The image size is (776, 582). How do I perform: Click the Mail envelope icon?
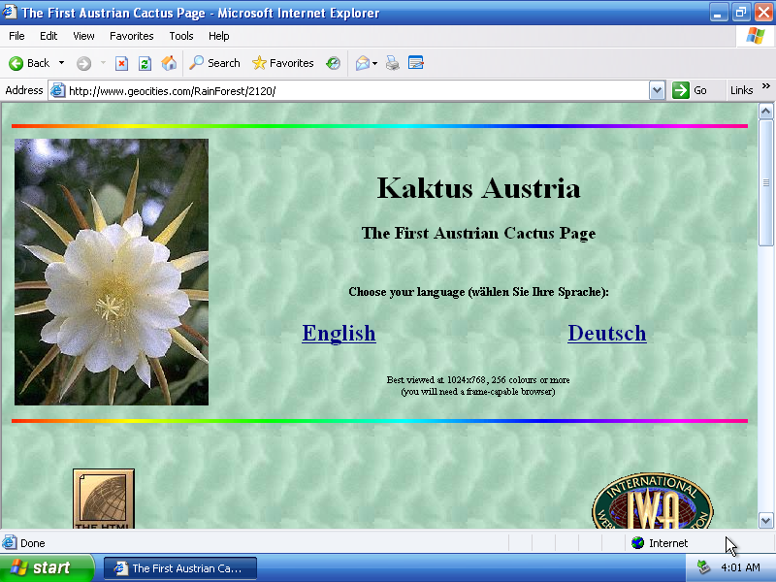click(362, 63)
